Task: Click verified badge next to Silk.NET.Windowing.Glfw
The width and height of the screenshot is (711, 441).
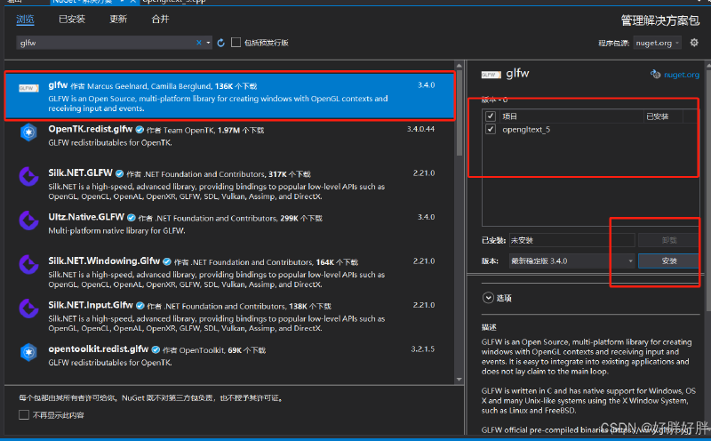Action: tap(167, 261)
